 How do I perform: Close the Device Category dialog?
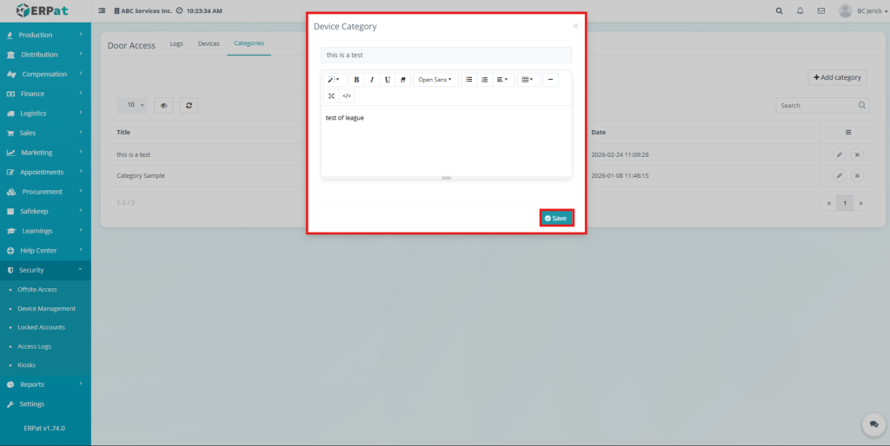tap(575, 26)
